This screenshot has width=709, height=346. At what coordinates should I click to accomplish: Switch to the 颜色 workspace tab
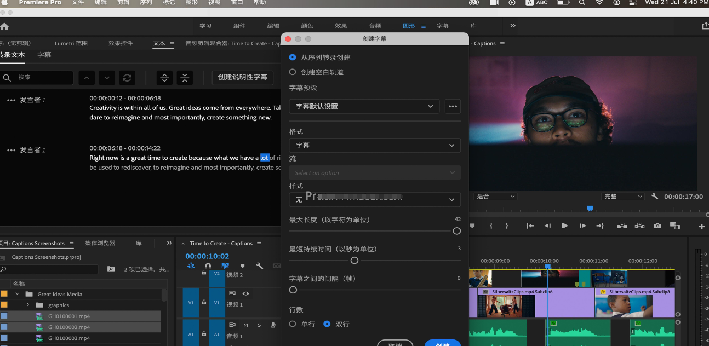[307, 26]
